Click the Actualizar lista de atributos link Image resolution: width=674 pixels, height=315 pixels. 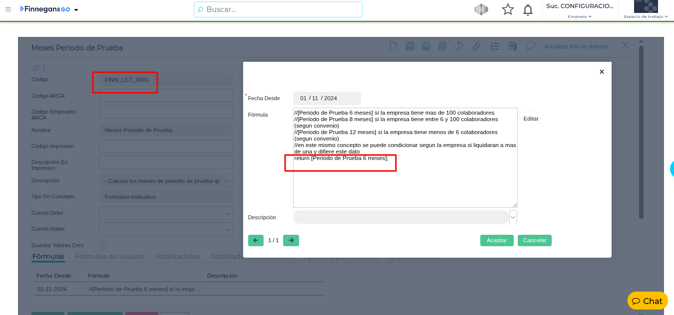pos(576,46)
